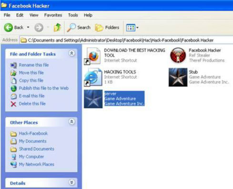This screenshot has height=189, width=233.
Task: Select the Stub star icon
Action: click(x=178, y=77)
